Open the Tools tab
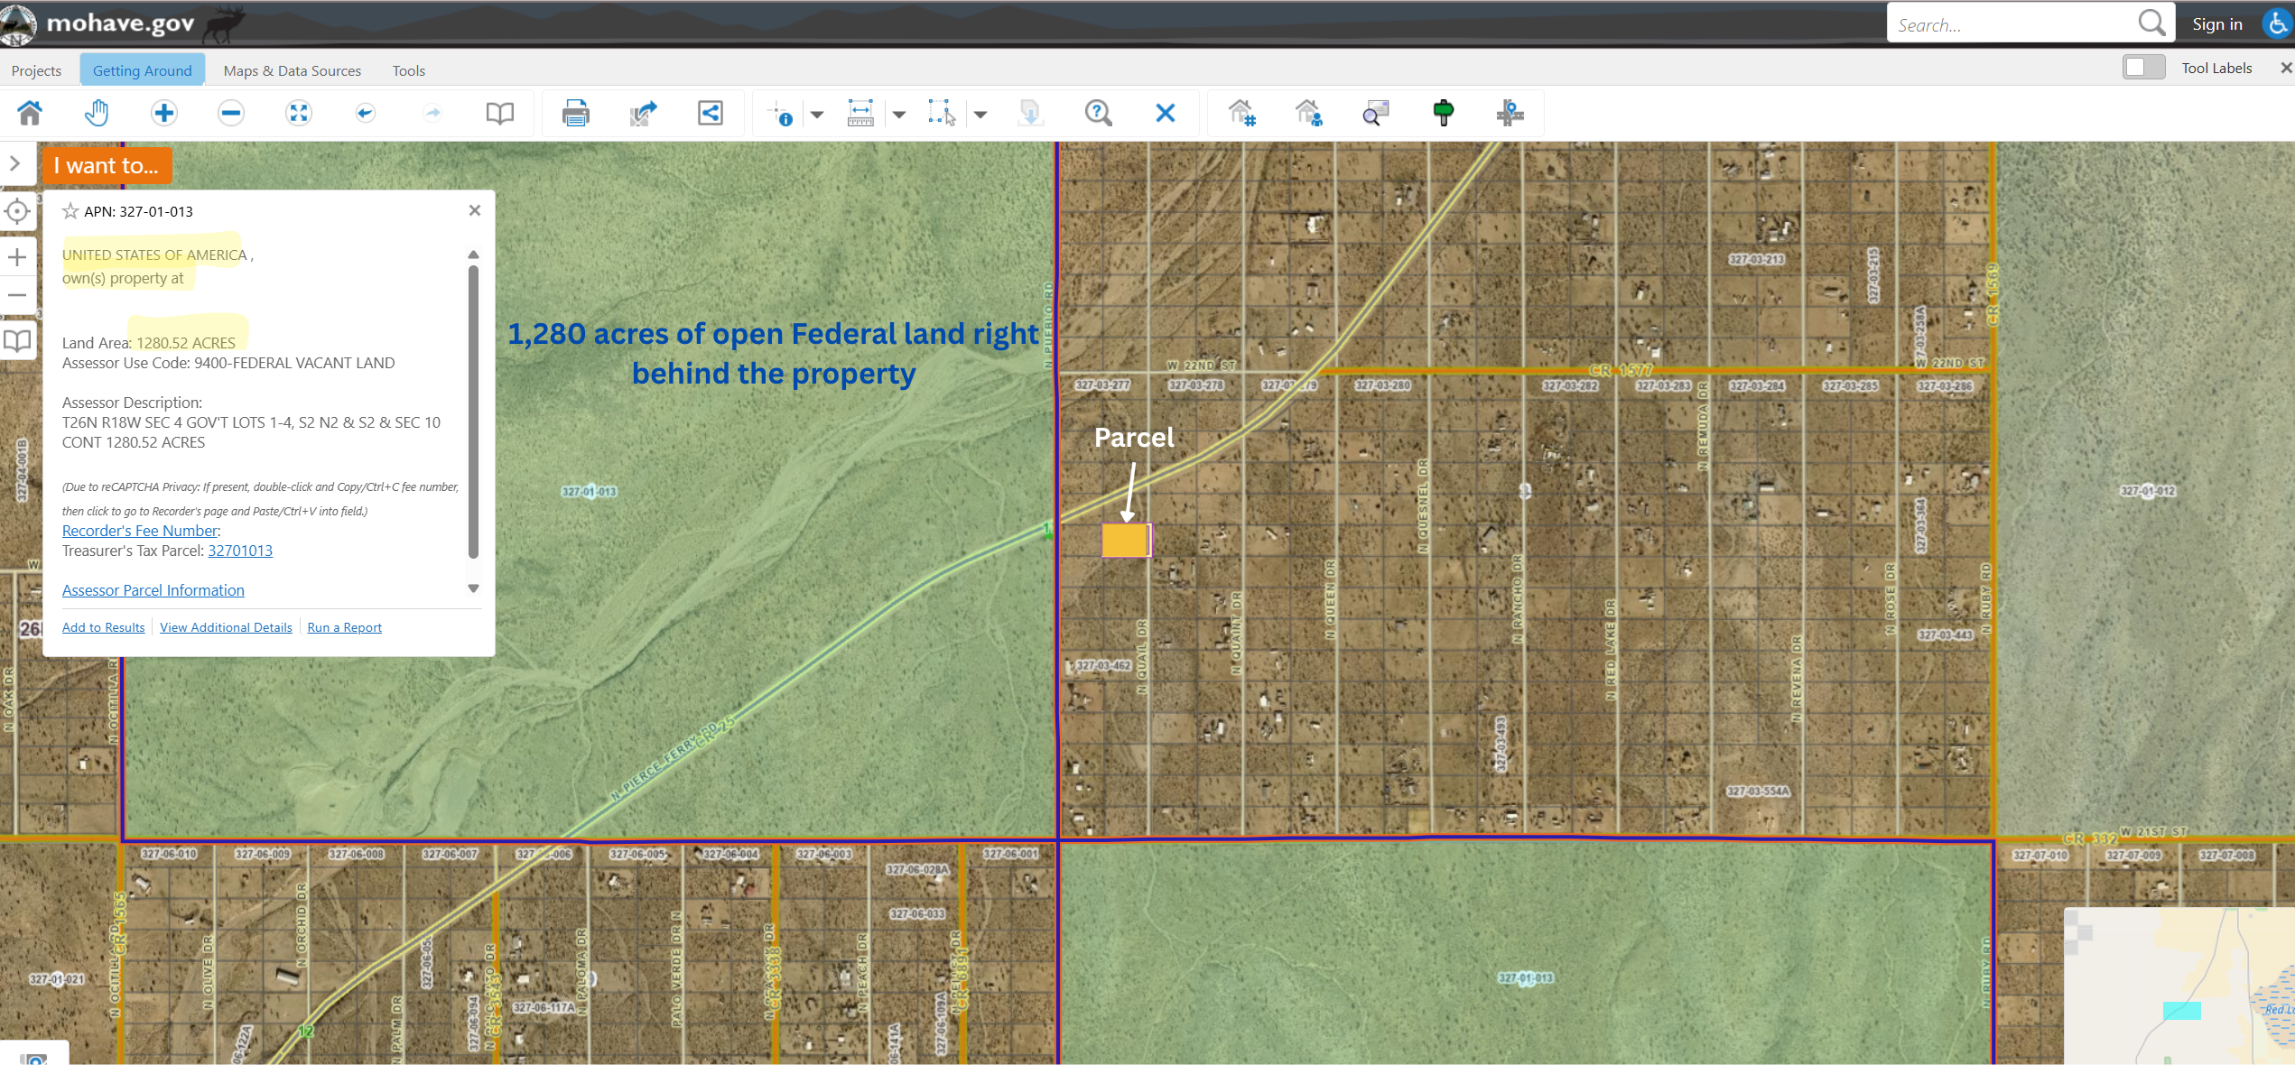Image resolution: width=2295 pixels, height=1065 pixels. (408, 70)
